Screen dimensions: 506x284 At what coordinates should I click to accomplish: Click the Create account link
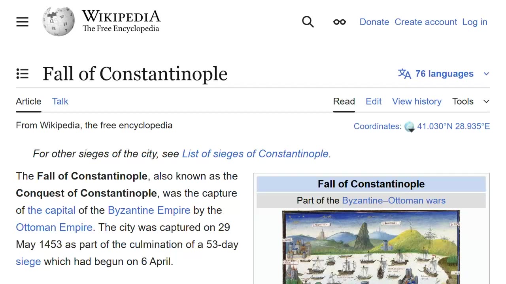click(x=426, y=22)
